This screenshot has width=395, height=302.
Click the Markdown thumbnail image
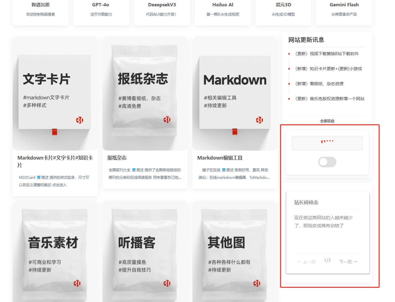235,94
